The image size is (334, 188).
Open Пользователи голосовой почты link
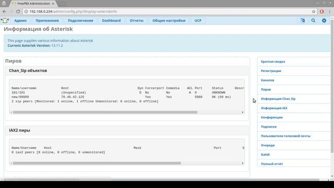point(285,136)
